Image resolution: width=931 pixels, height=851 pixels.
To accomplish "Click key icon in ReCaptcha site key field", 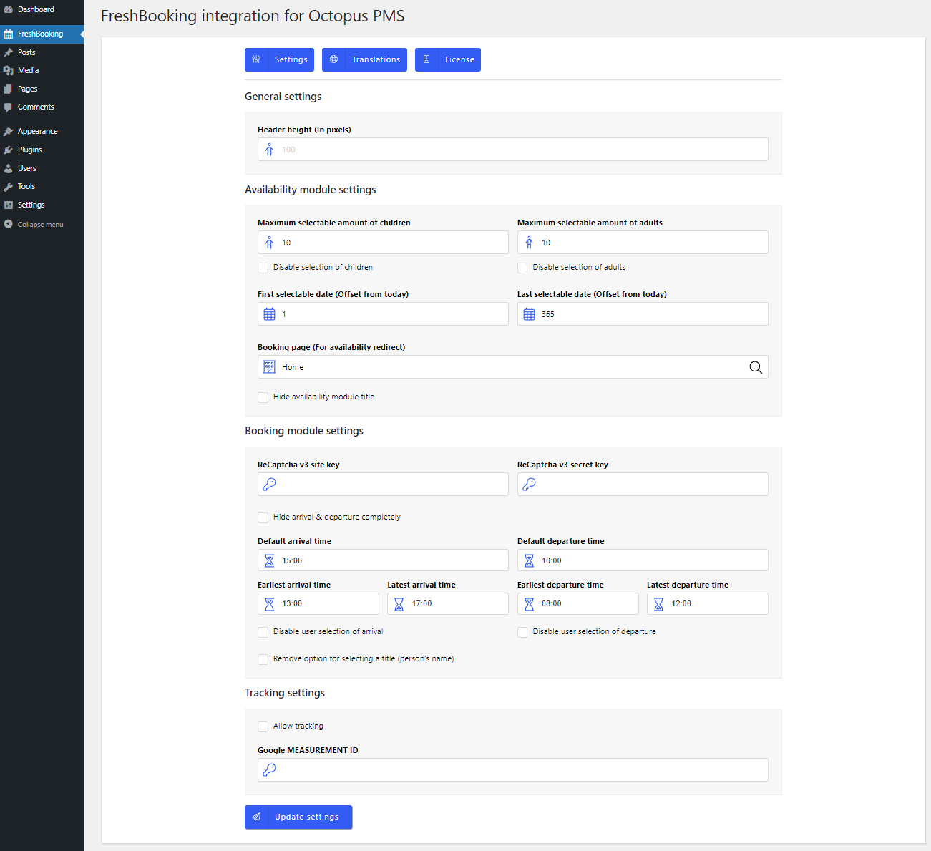I will (269, 484).
